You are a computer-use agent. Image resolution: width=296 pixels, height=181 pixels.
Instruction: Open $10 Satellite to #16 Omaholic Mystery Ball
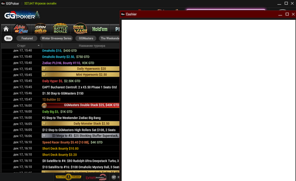(81, 167)
